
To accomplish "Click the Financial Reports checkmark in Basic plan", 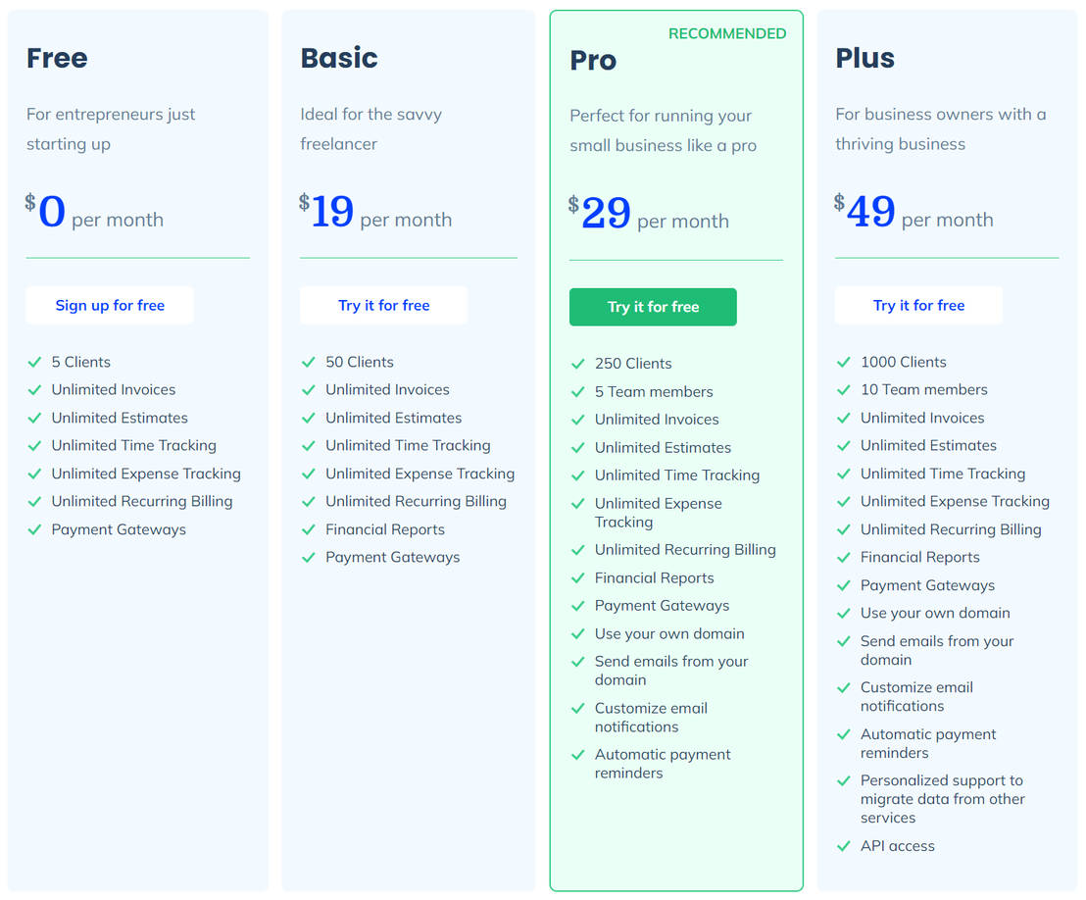I will pyautogui.click(x=309, y=529).
